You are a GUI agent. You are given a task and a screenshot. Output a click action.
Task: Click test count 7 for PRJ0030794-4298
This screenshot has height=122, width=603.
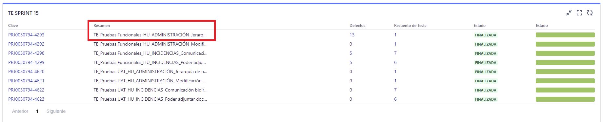[x=395, y=53]
